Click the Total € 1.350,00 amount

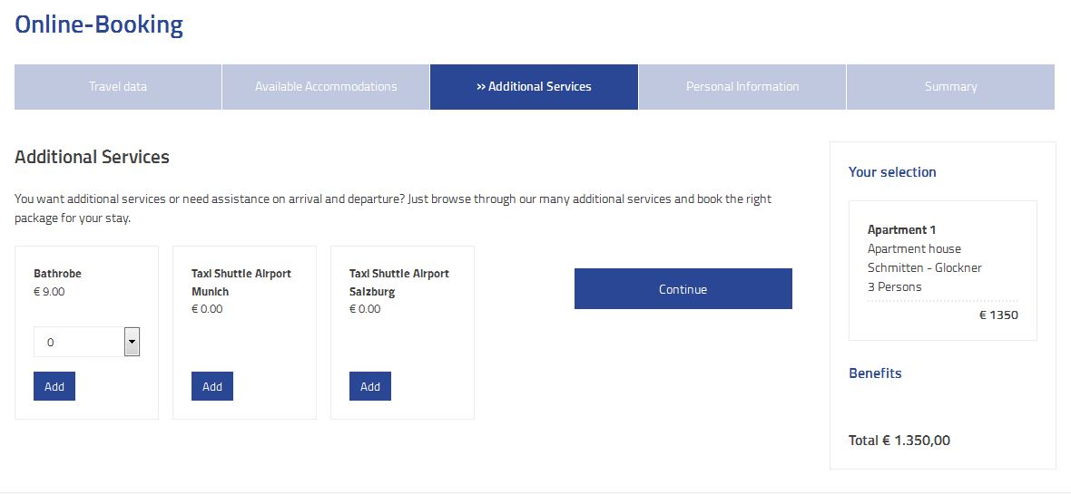pos(899,441)
